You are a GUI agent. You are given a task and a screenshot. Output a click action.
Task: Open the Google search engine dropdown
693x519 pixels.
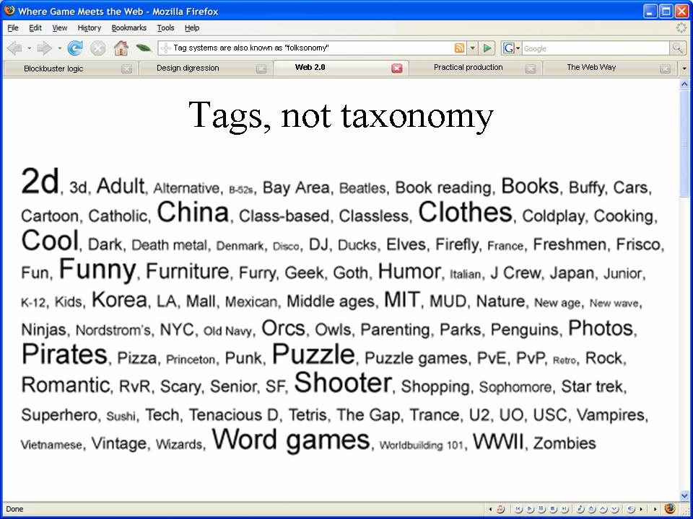(x=518, y=48)
